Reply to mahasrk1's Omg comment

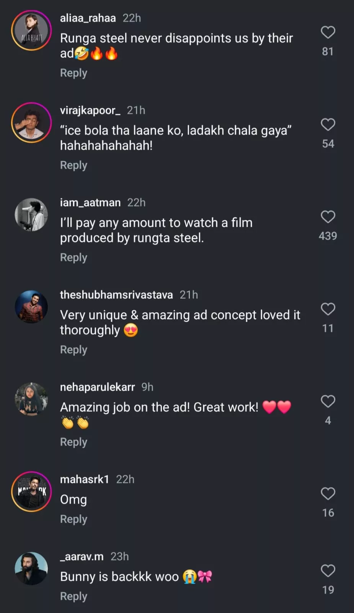[x=73, y=519]
